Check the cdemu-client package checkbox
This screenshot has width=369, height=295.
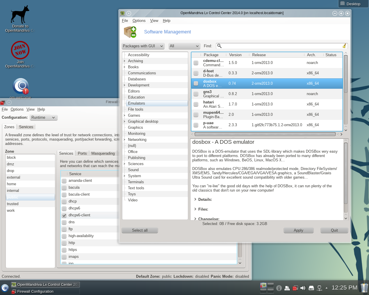[196, 63]
